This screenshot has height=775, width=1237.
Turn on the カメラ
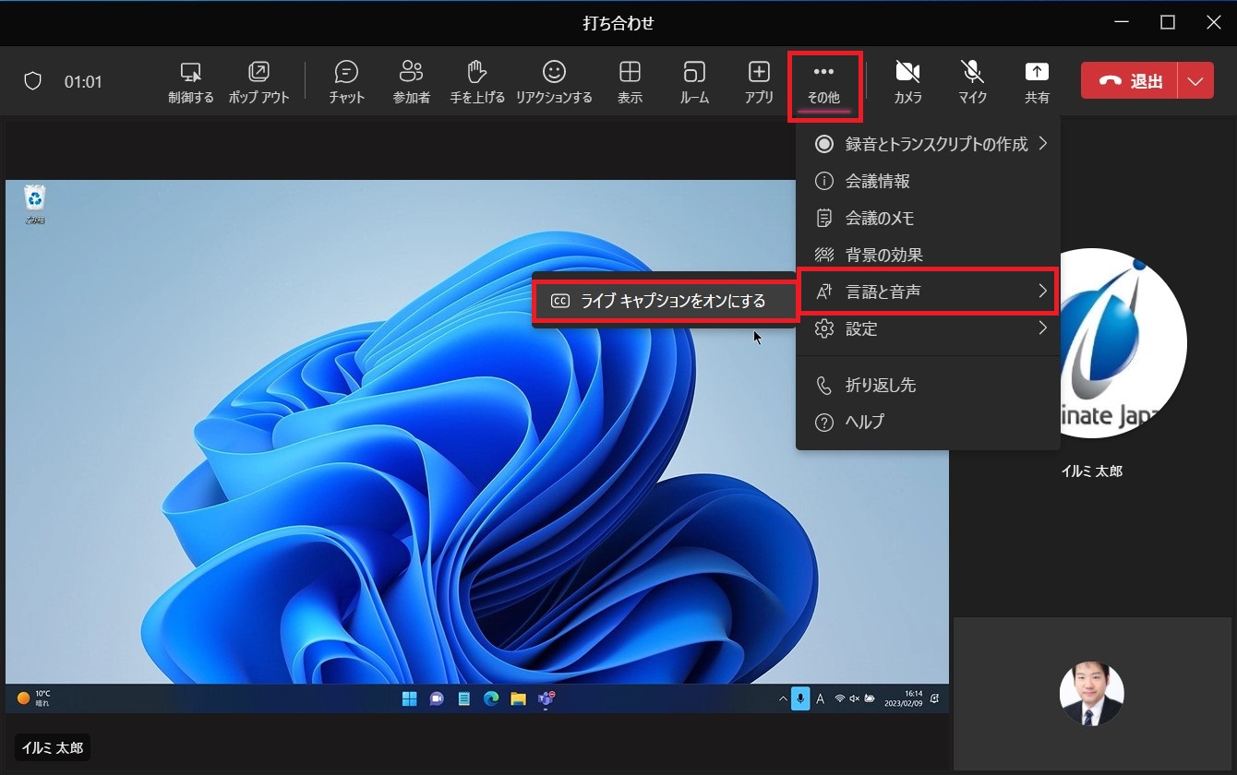coord(908,82)
